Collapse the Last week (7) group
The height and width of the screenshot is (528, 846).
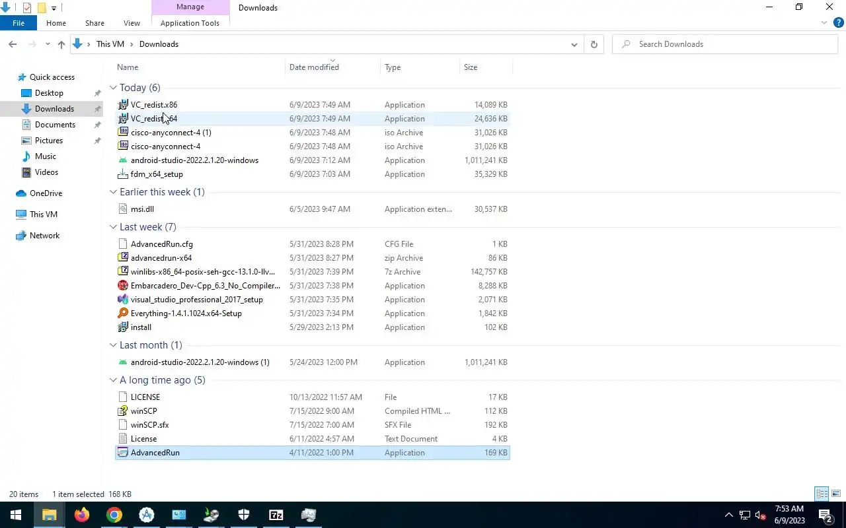(x=113, y=227)
